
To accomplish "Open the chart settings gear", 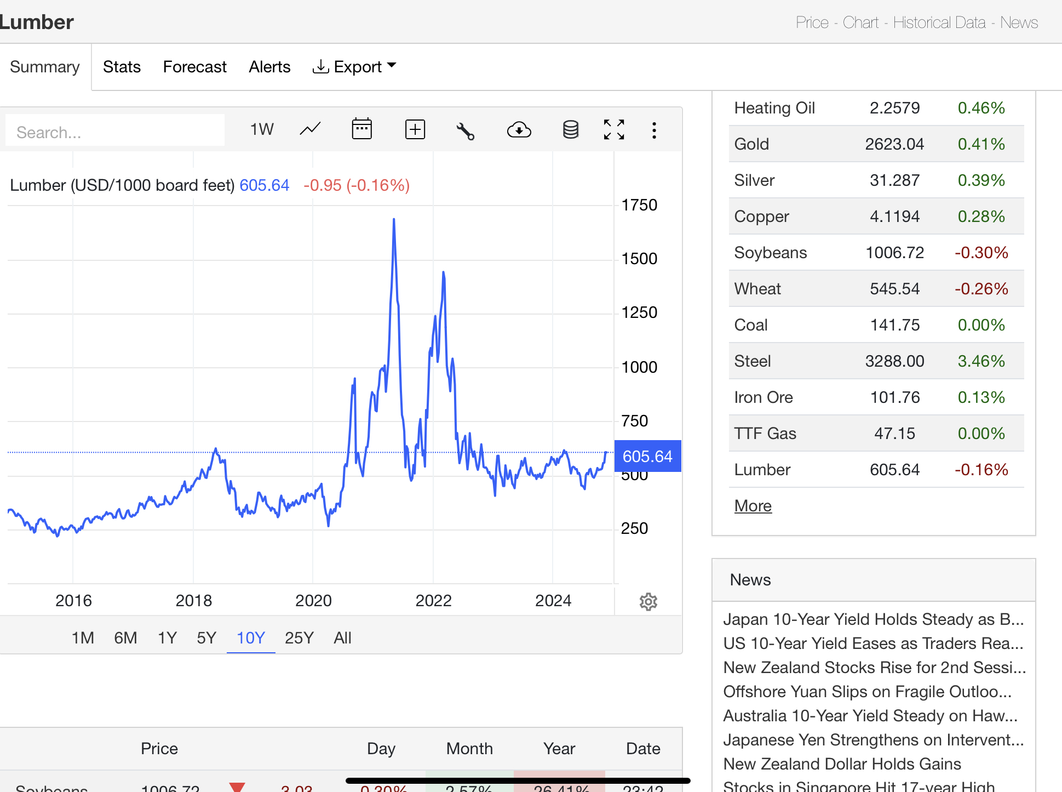I will (648, 601).
